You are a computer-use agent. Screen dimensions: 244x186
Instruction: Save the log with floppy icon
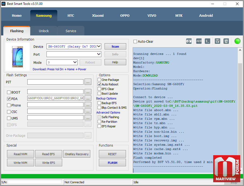tap(218, 41)
